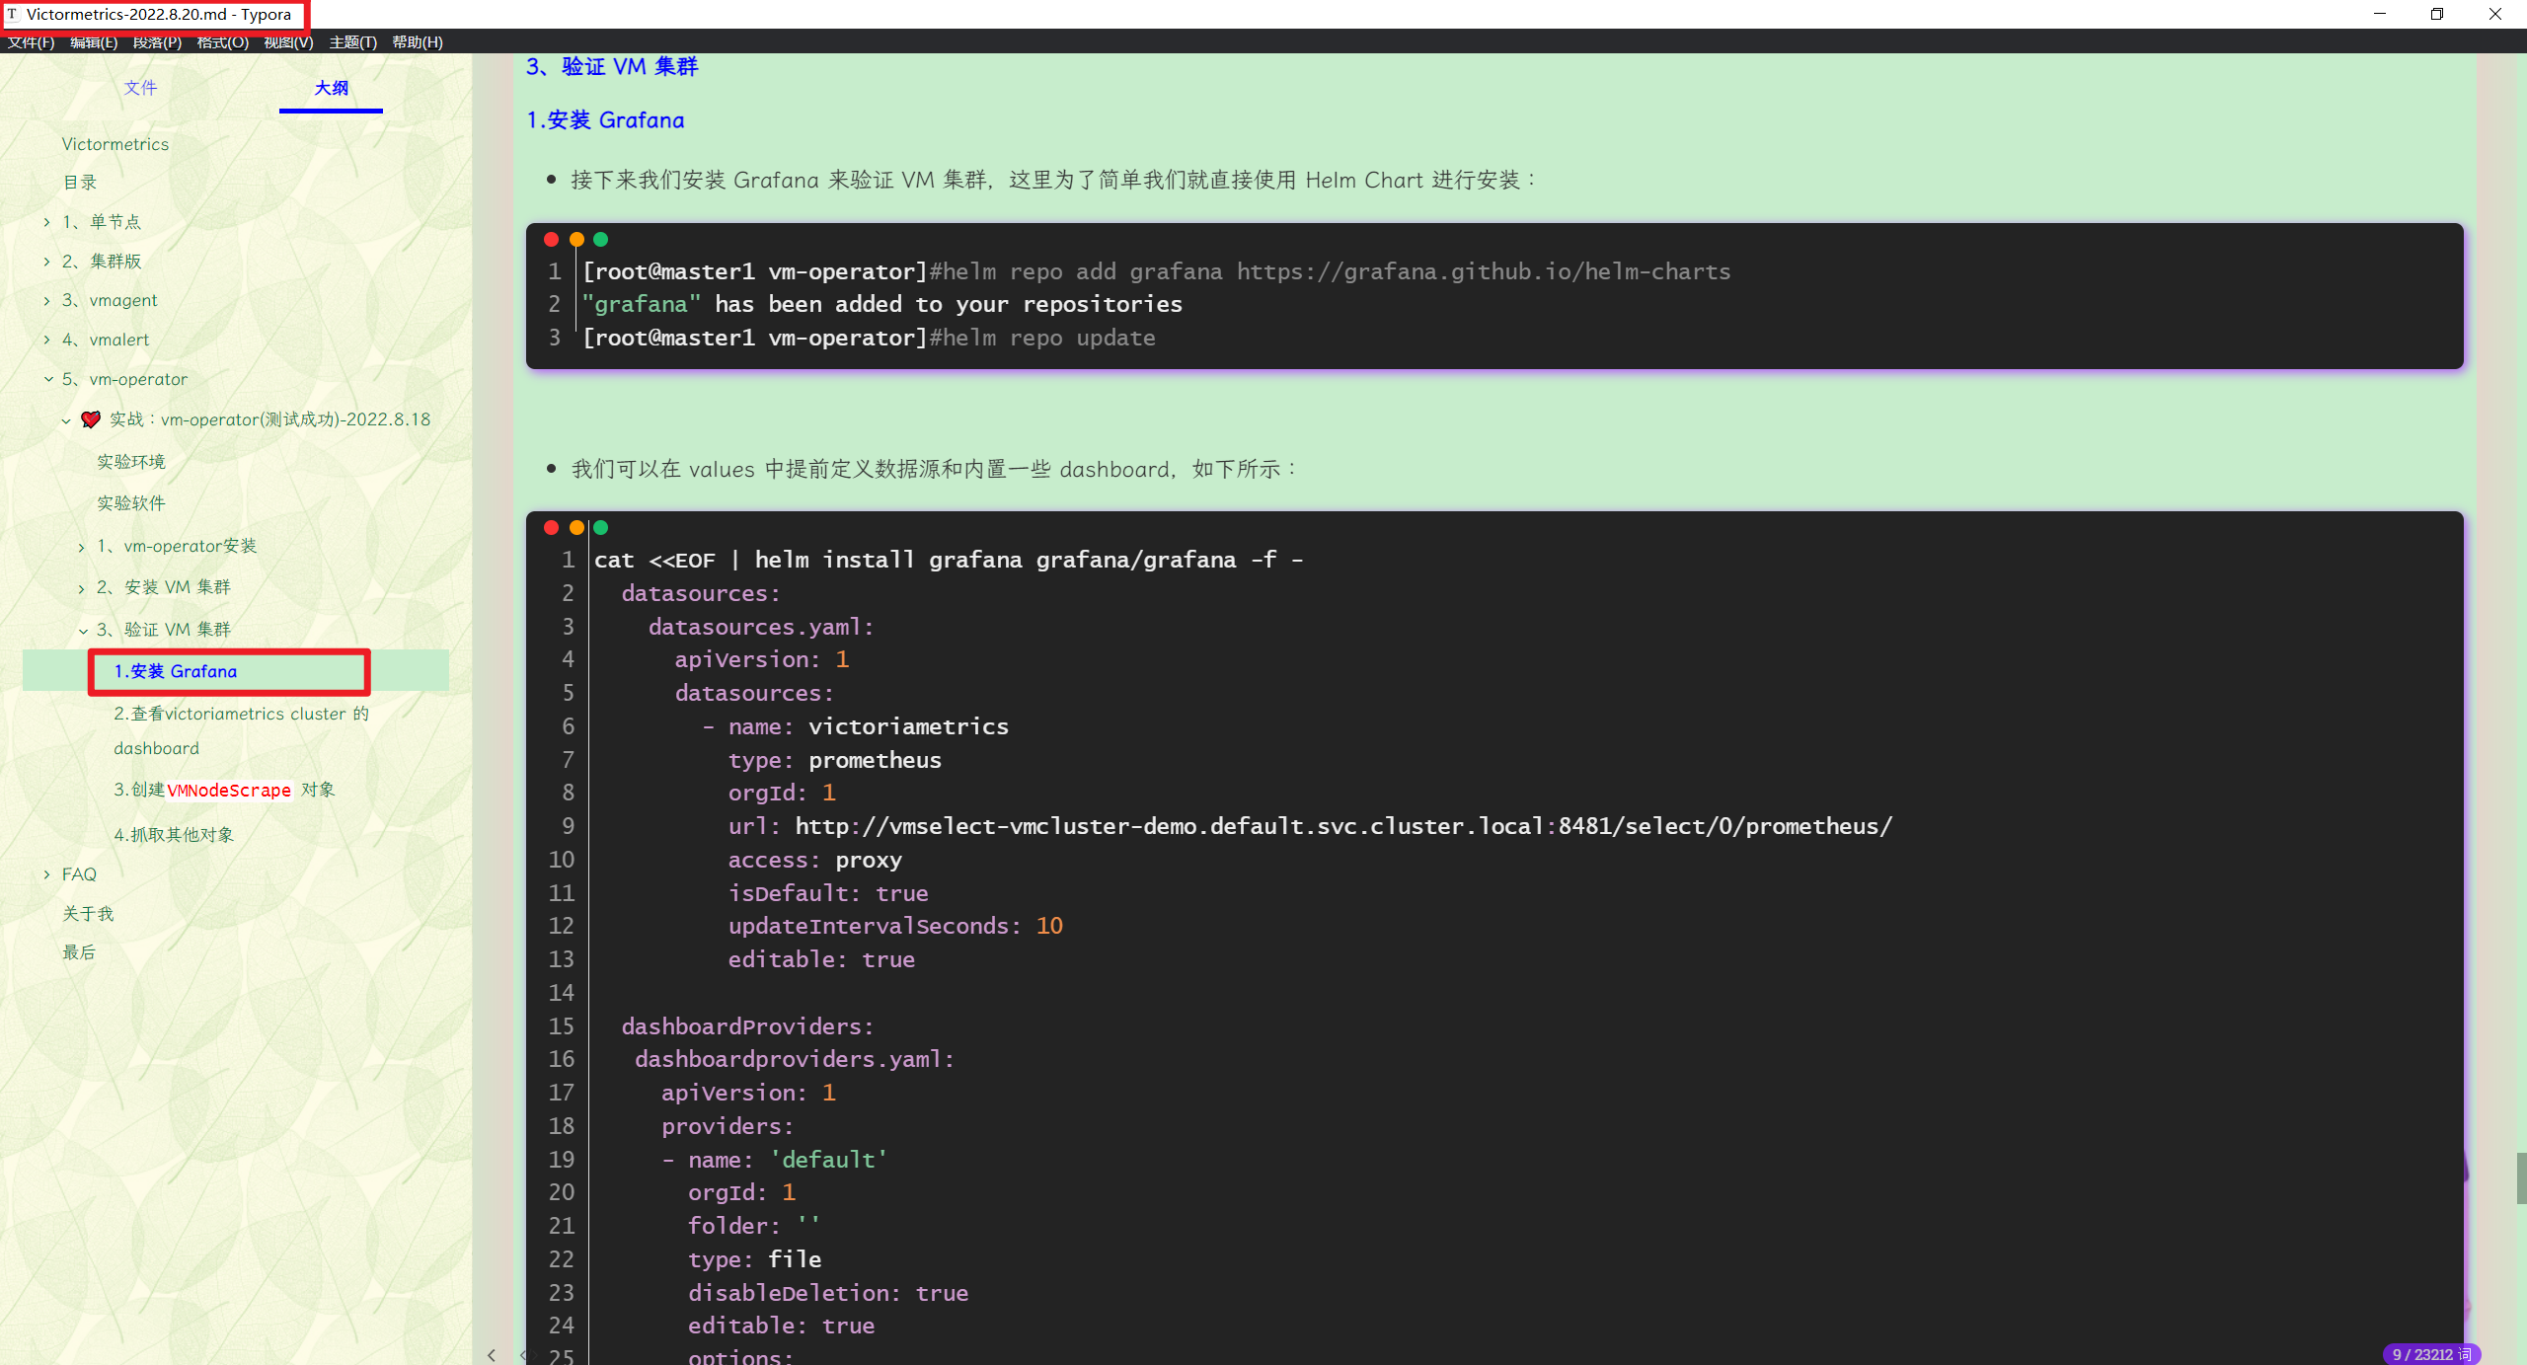Click the 1.安装 Grafana document heading

605,119
